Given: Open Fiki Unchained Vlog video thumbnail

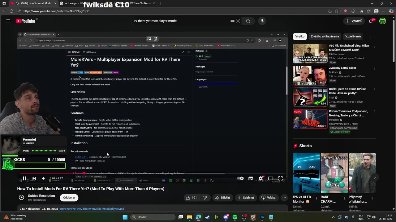Looking at the screenshot, I should coord(310,53).
